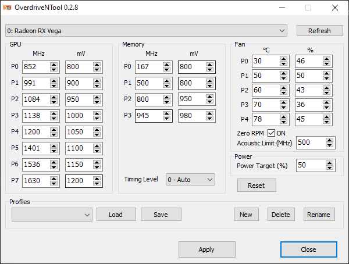Screen dimensions: 349x264
Task: Expand the Timing Level dropdown
Action: pyautogui.click(x=190, y=180)
